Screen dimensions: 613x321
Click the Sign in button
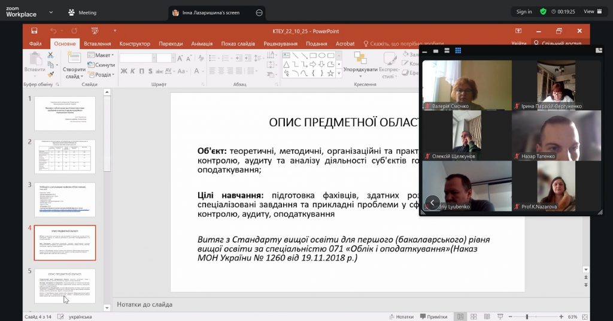coord(524,11)
